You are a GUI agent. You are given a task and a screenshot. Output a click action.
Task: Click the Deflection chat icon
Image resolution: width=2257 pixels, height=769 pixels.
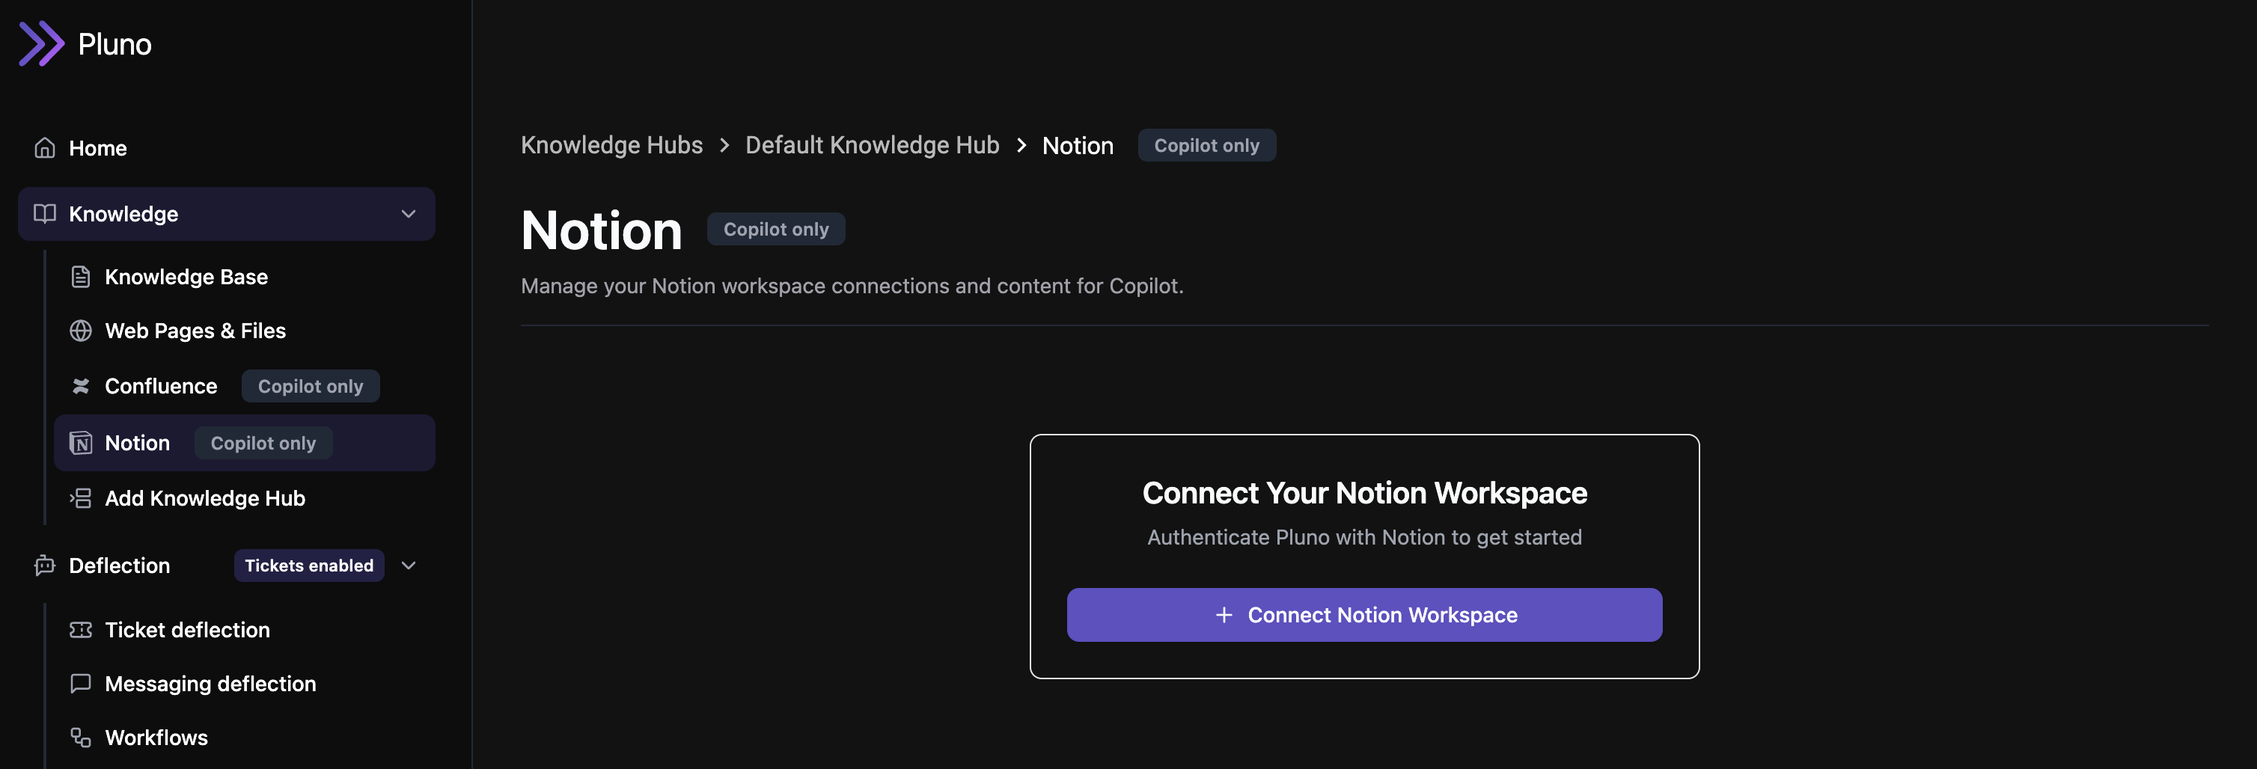pyautogui.click(x=45, y=566)
